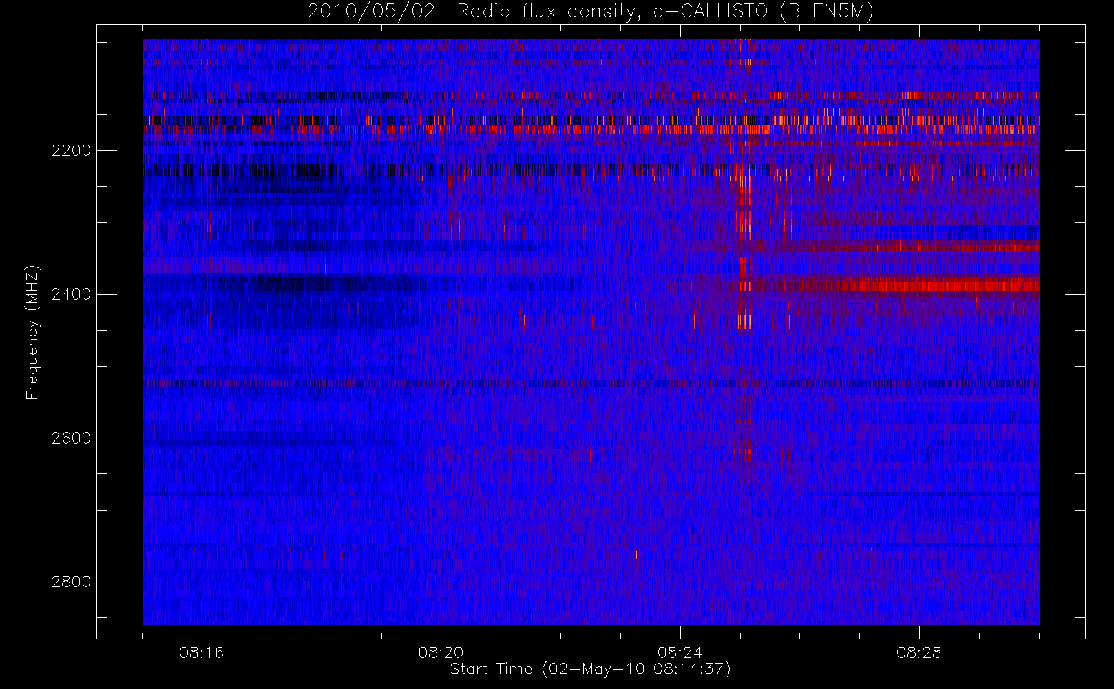Select the 2800 frequency axis label
This screenshot has width=1114, height=689.
click(72, 582)
